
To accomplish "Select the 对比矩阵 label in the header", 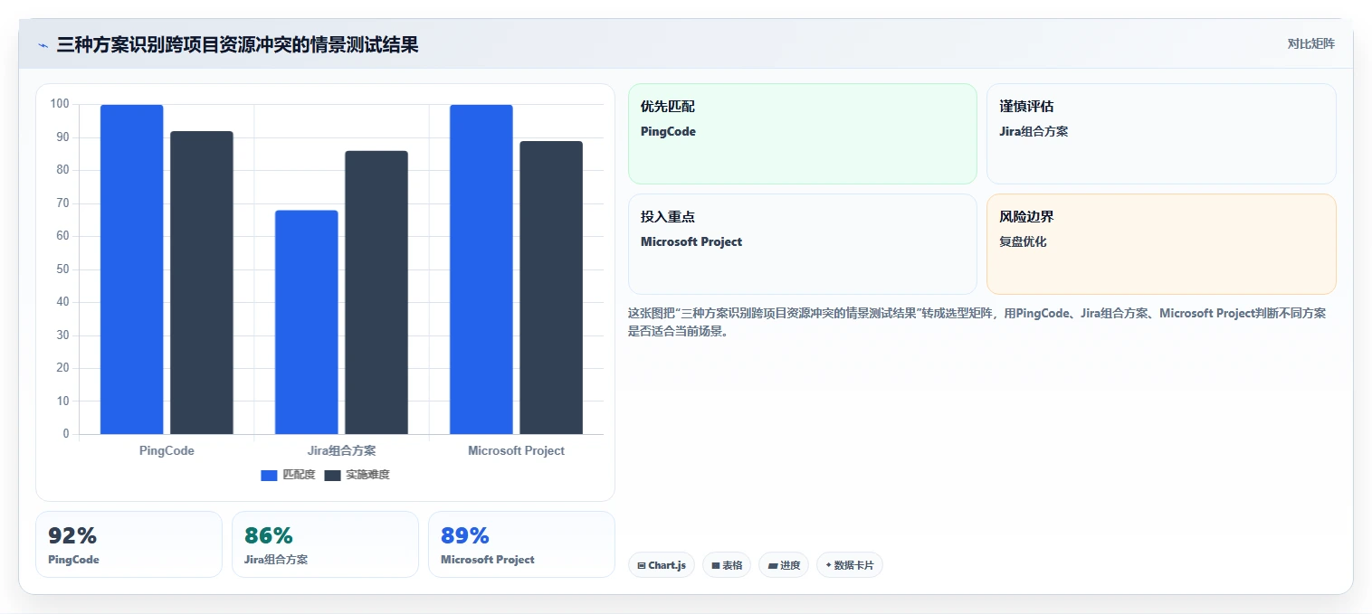I will coord(1310,43).
